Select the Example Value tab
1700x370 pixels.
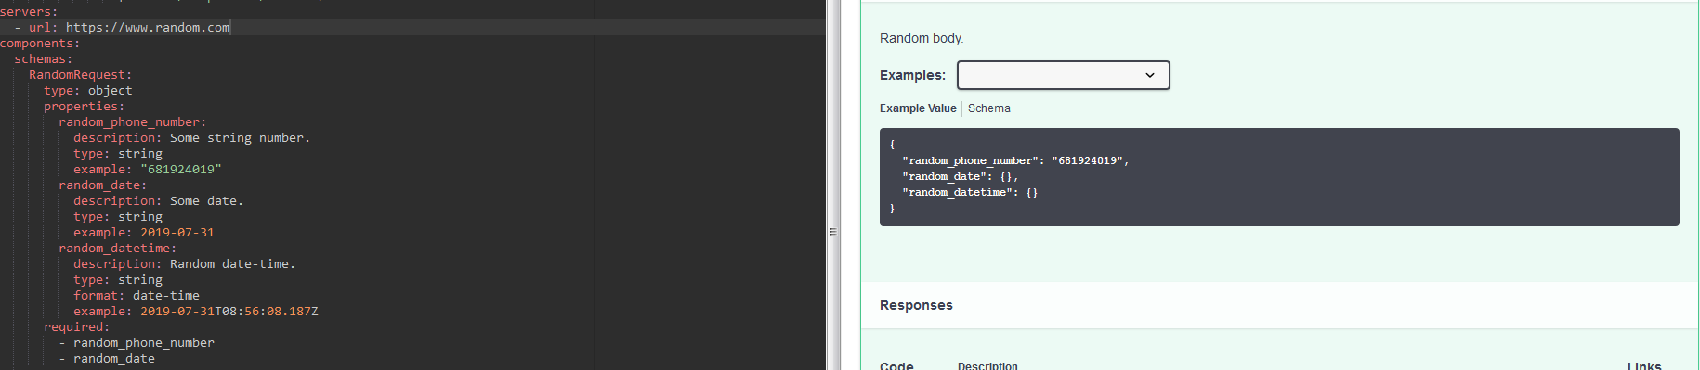tap(918, 108)
